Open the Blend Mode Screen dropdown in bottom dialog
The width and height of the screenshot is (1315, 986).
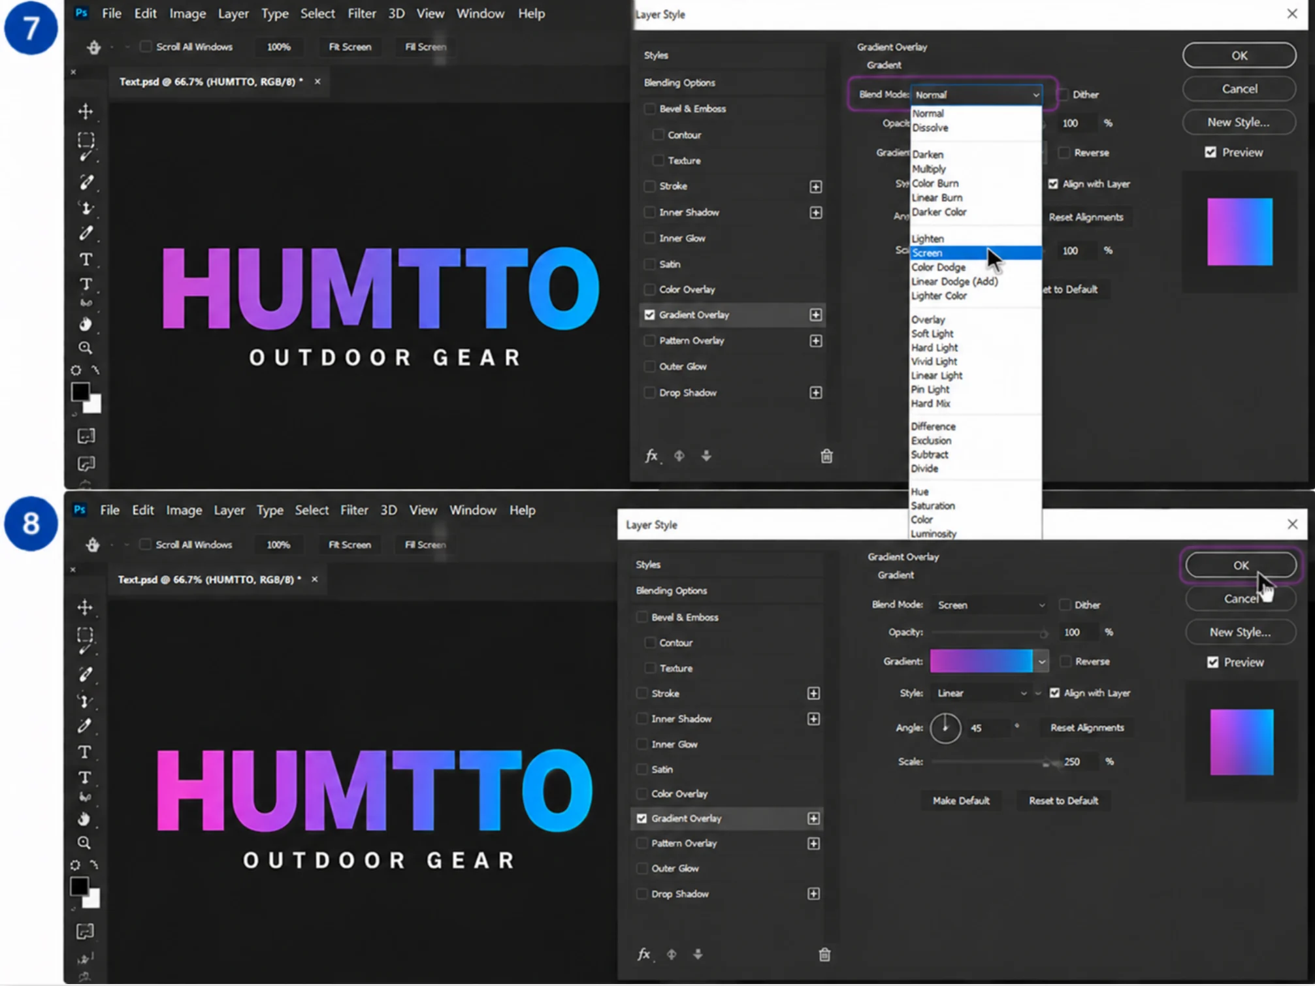pos(990,605)
